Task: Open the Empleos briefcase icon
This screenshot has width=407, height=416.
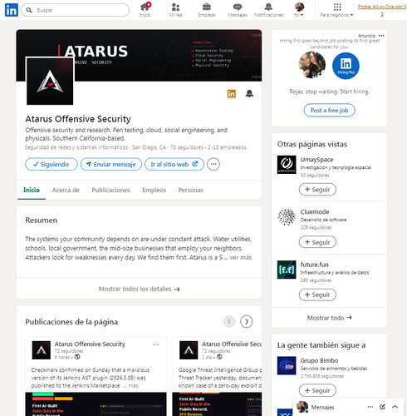Action: click(x=207, y=10)
